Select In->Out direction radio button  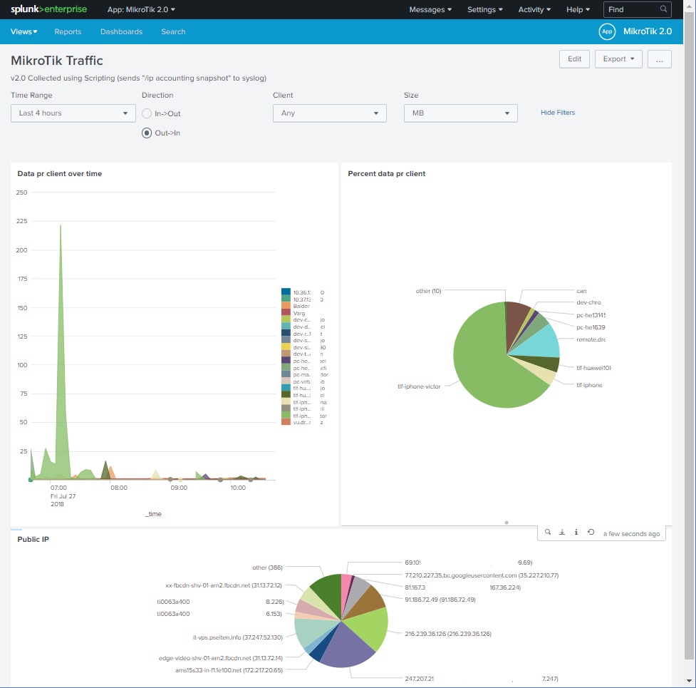point(147,113)
